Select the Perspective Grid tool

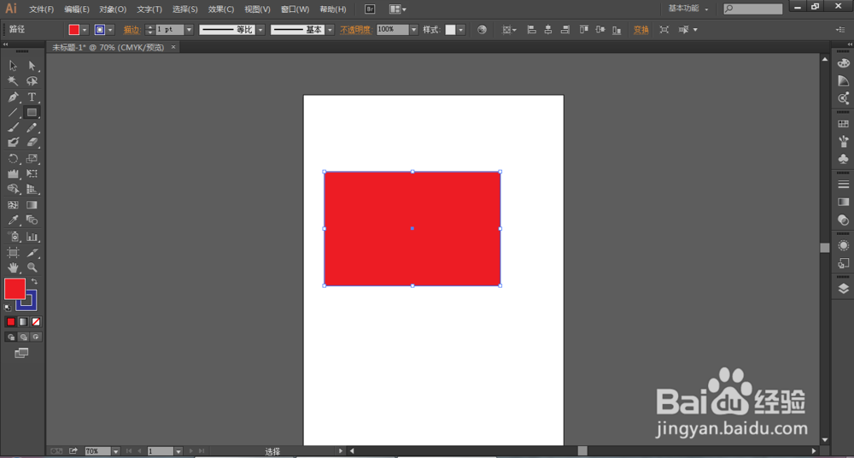[32, 189]
